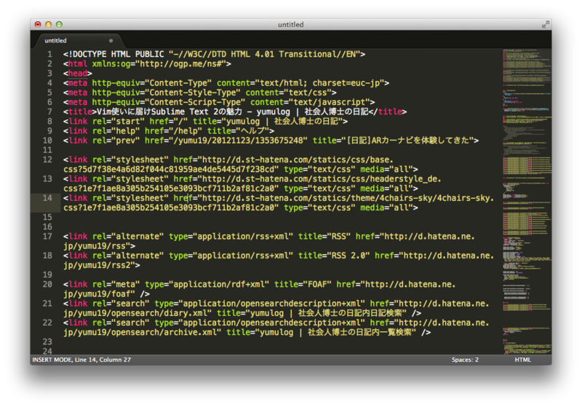This screenshot has width=582, height=407.
Task: Click the red close window button
Action: pyautogui.click(x=38, y=25)
